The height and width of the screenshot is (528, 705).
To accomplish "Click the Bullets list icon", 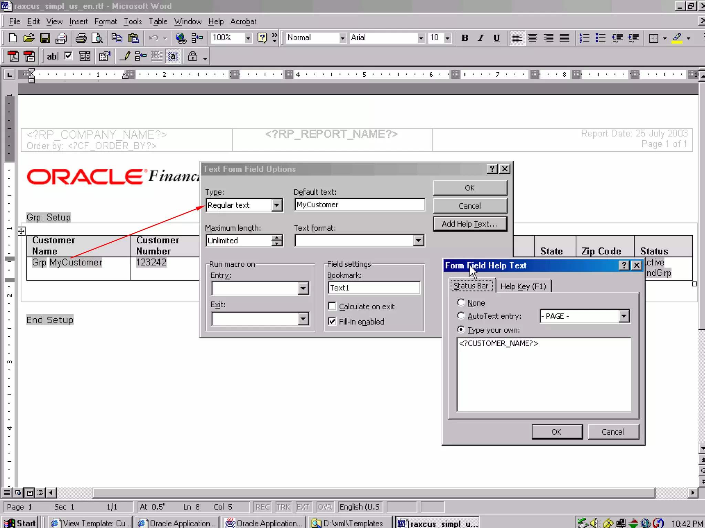I will click(600, 38).
